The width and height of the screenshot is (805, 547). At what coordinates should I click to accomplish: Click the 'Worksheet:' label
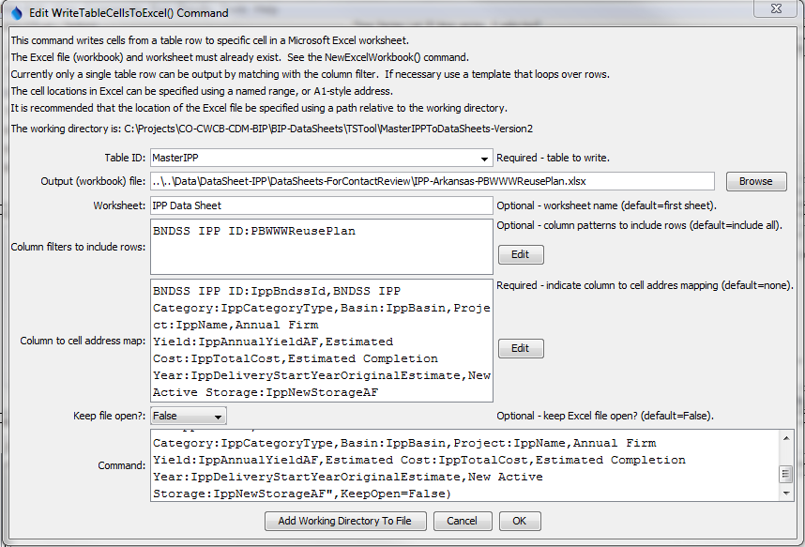[x=119, y=206]
